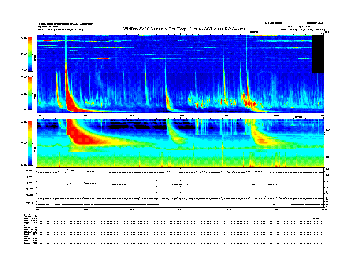This screenshot has height=269, width=349.
Task: Click the top-right Re coordinates text line
Action: [303, 29]
